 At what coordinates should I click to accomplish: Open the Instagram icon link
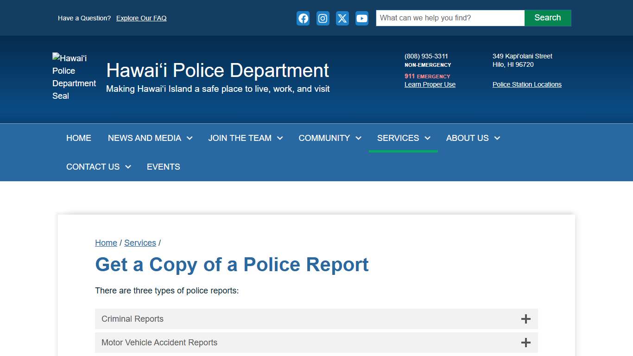(x=323, y=18)
